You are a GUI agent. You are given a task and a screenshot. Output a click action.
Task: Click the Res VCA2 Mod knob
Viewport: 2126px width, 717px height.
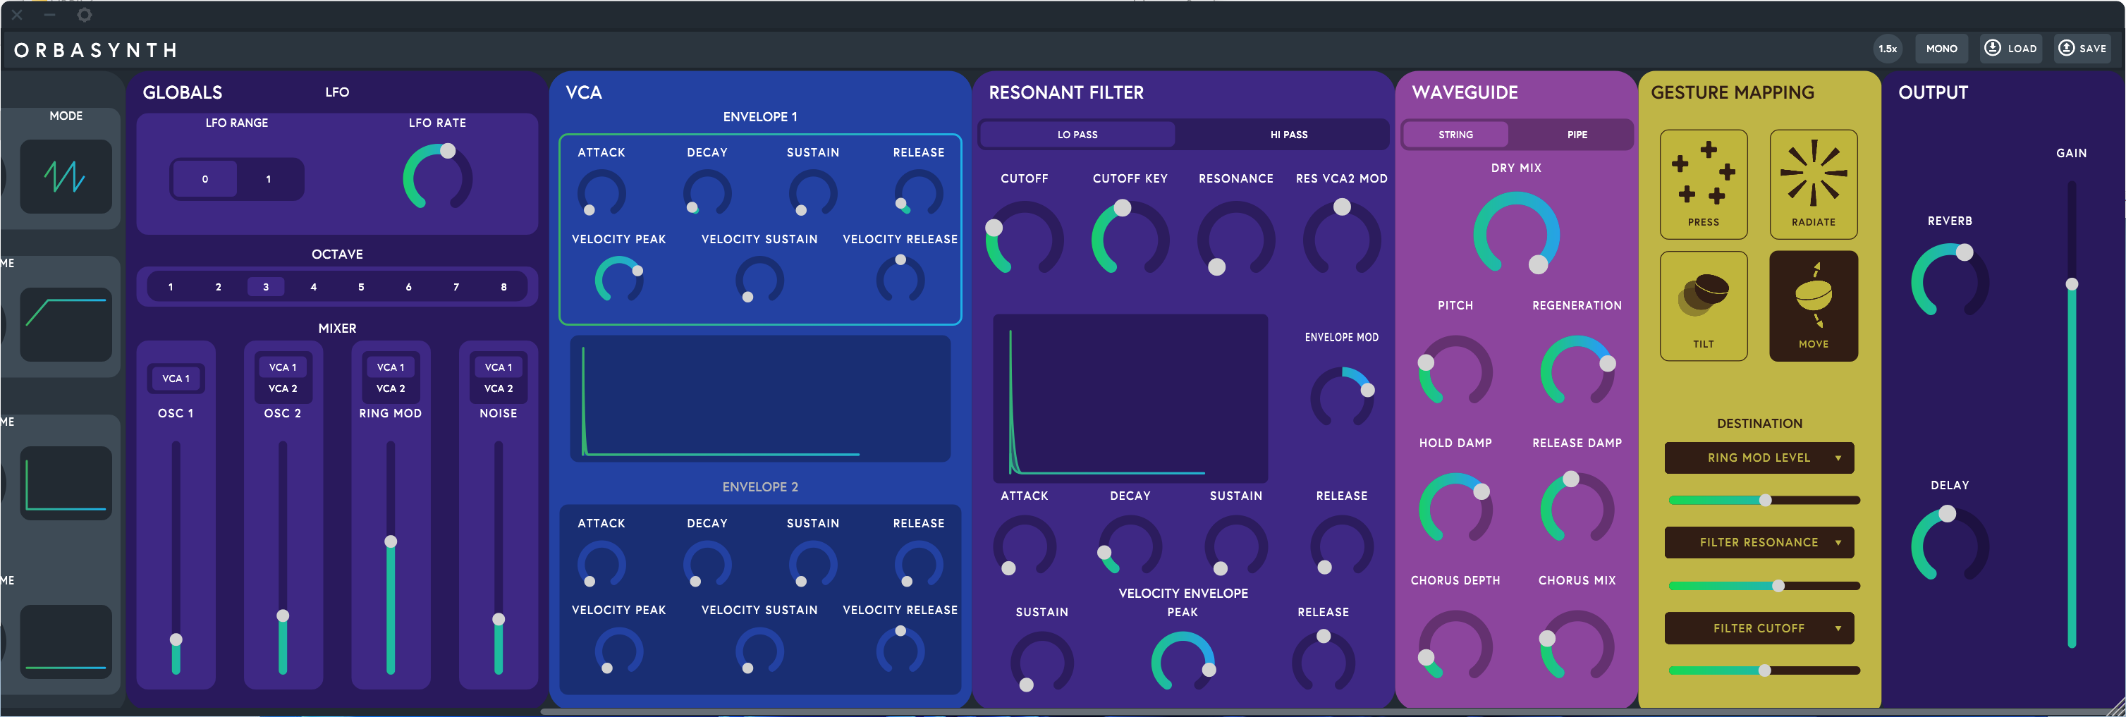click(1341, 238)
